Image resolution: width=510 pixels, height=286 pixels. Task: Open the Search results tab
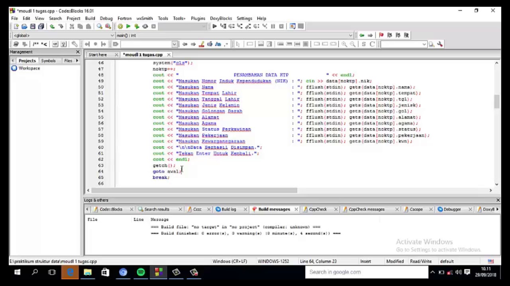pyautogui.click(x=157, y=209)
